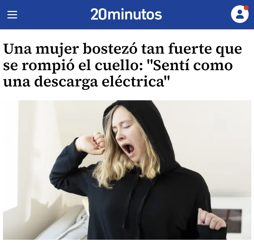Select the word "cuello" in the headline
The width and height of the screenshot is (254, 243).
point(119,66)
